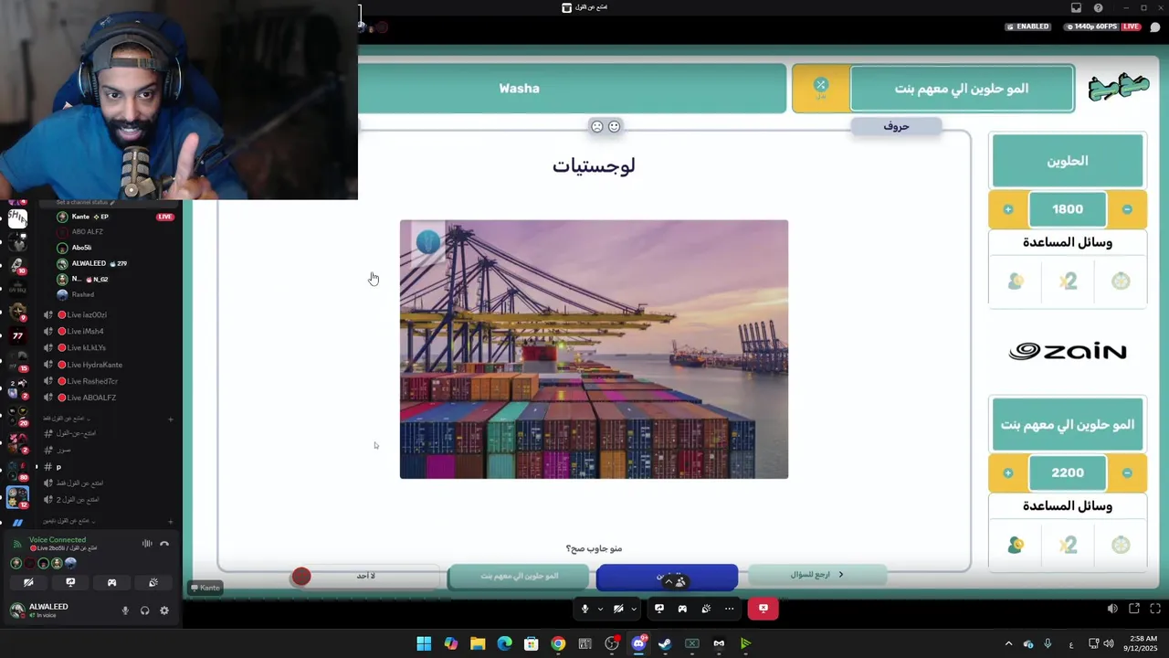Open Steam from taskbar
1169x658 pixels.
coord(665,643)
